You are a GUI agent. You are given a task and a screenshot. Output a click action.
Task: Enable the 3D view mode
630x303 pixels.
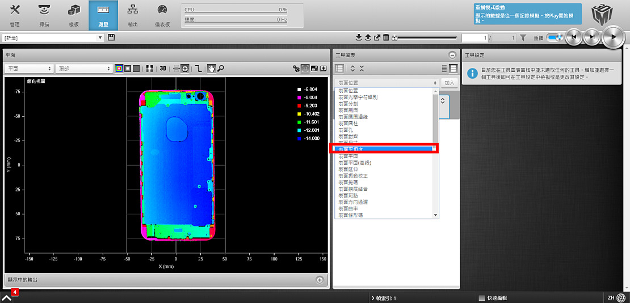pyautogui.click(x=163, y=69)
